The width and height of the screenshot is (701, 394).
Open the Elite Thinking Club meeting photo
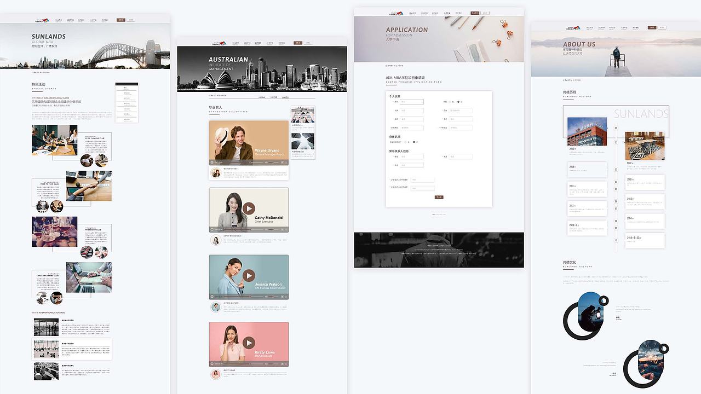click(x=54, y=139)
